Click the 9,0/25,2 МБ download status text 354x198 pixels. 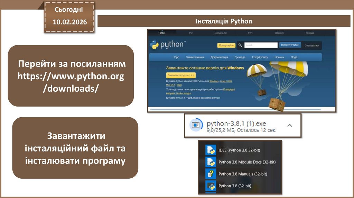[241, 130]
